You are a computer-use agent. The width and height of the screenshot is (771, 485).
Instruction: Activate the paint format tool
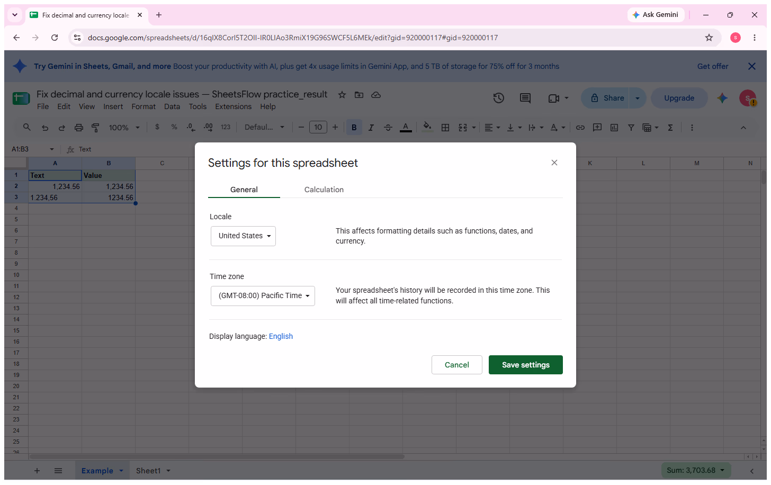click(x=96, y=128)
